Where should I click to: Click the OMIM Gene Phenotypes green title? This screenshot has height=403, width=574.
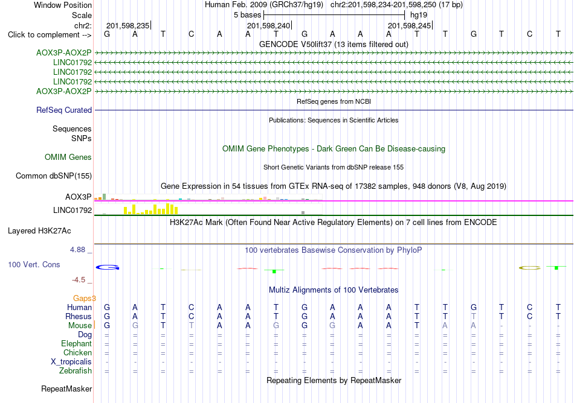pyautogui.click(x=334, y=148)
